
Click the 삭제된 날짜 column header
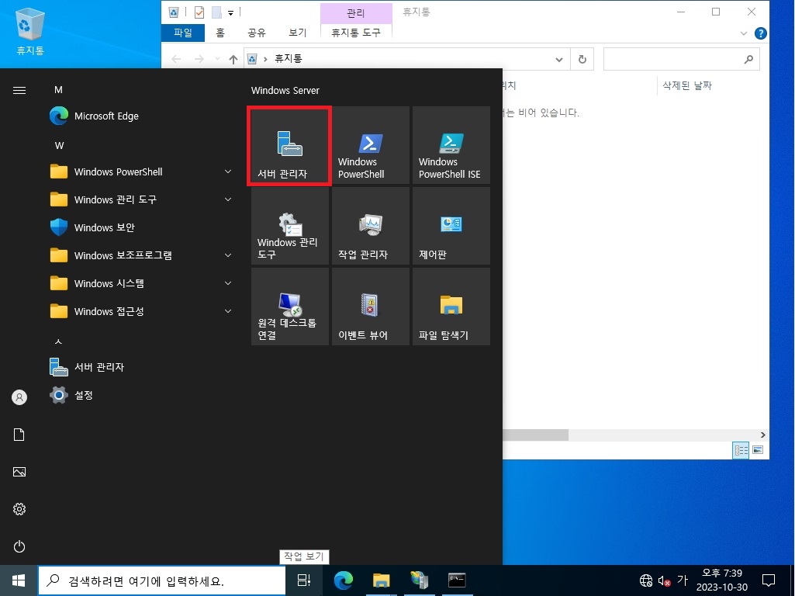(x=687, y=85)
